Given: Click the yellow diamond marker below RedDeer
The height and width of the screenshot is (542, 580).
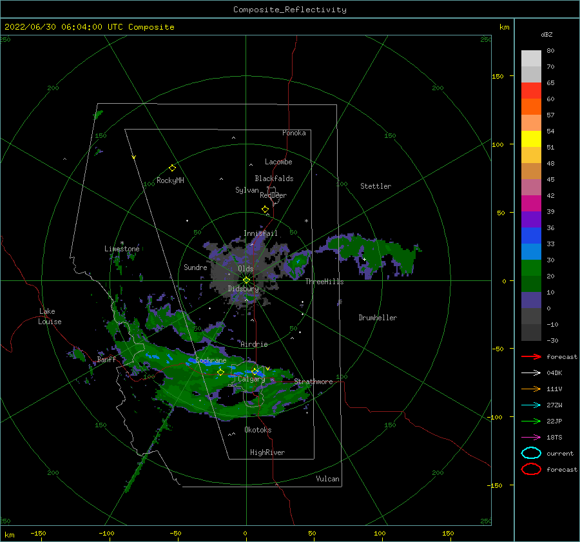Looking at the screenshot, I should tap(266, 209).
